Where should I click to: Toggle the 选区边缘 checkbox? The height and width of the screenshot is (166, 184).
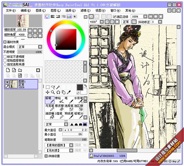pos(114,17)
